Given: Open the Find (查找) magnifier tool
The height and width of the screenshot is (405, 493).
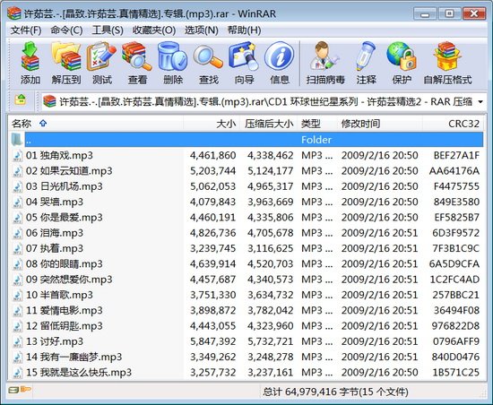Looking at the screenshot, I should pyautogui.click(x=208, y=63).
